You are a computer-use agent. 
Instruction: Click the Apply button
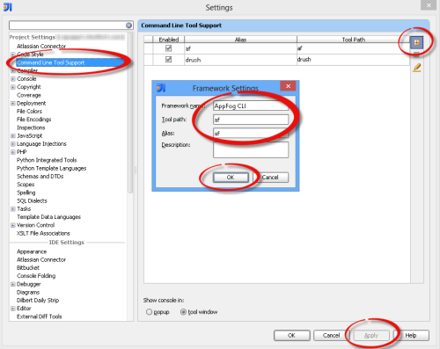371,335
